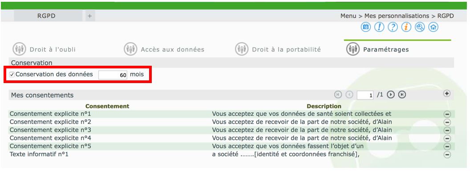
Task: Jump to last page of consentements
Action: coord(402,95)
